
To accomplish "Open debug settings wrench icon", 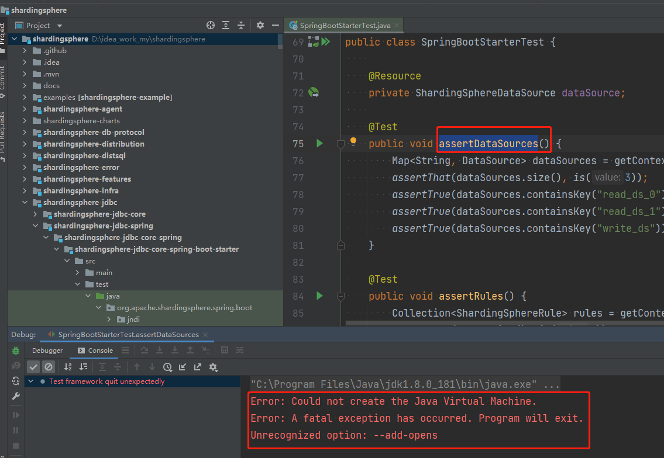I will point(16,396).
